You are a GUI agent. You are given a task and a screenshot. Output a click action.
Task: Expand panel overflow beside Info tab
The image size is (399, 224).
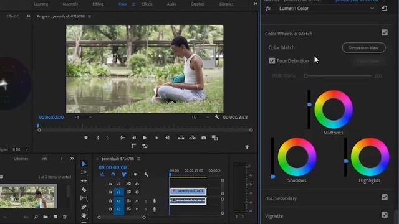tap(72, 159)
